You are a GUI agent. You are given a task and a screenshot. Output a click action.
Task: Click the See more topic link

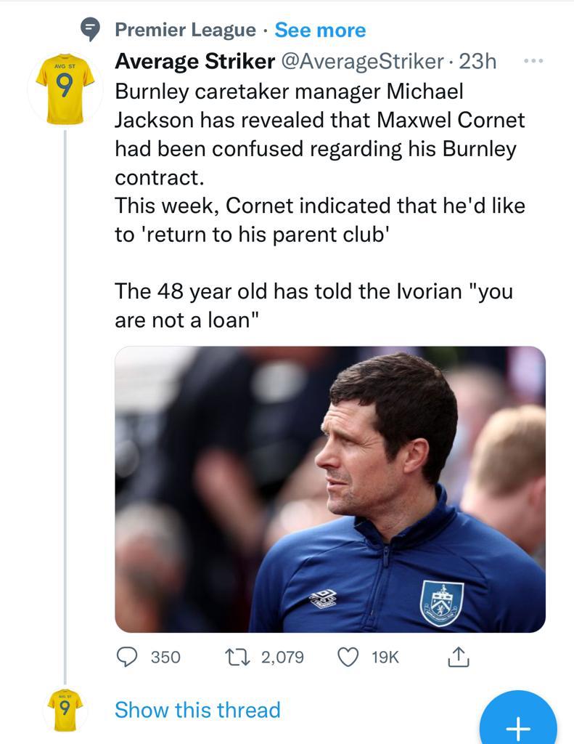coord(320,30)
